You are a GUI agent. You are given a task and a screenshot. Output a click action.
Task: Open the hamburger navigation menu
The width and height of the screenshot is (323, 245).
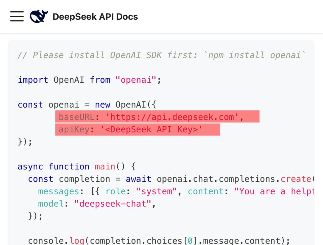click(x=17, y=16)
